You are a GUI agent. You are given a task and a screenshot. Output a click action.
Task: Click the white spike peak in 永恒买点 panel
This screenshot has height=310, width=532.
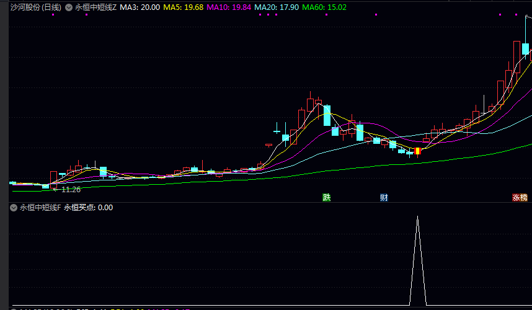pyautogui.click(x=418, y=217)
